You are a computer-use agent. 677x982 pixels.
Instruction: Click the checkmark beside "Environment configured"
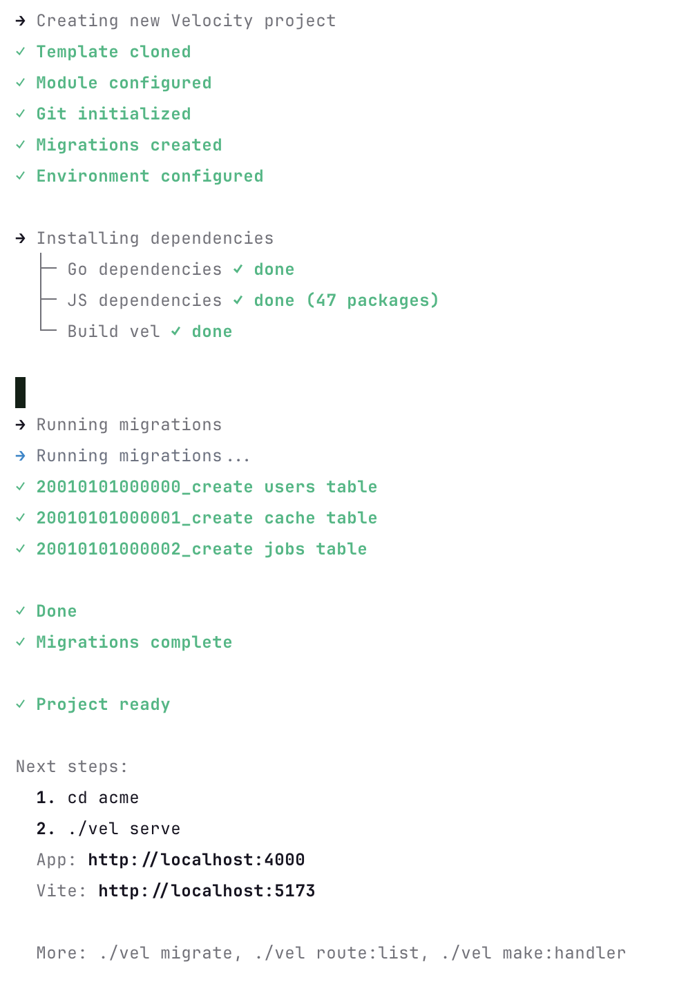point(21,176)
